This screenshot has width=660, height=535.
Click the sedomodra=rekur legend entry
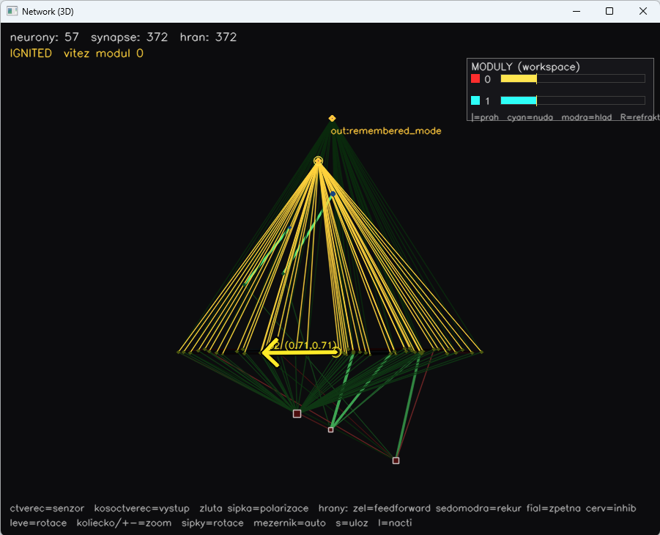[478, 509]
